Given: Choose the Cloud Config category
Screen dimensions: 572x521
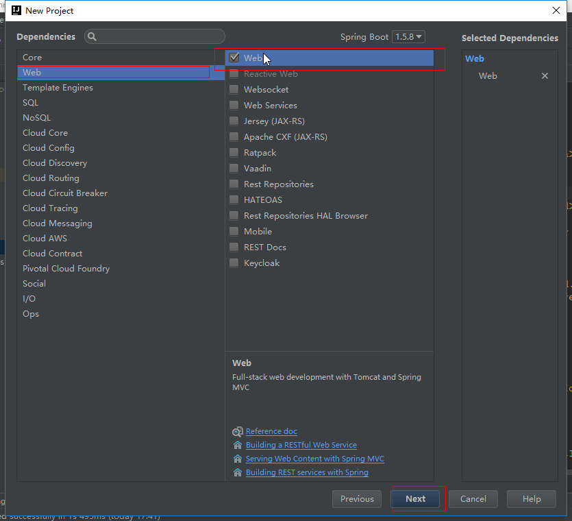Looking at the screenshot, I should (x=121, y=148).
